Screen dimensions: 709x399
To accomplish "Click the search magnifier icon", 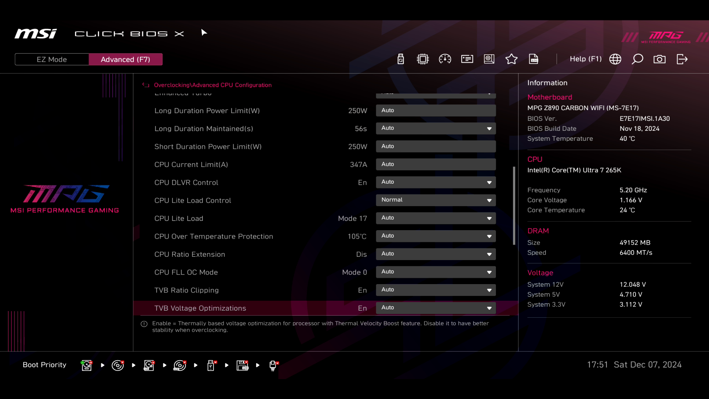I will [x=637, y=59].
